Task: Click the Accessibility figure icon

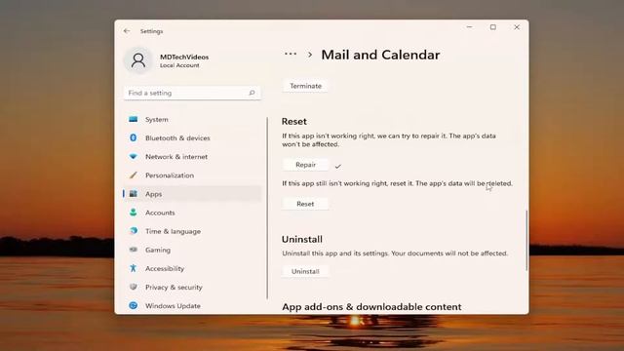Action: tap(134, 268)
